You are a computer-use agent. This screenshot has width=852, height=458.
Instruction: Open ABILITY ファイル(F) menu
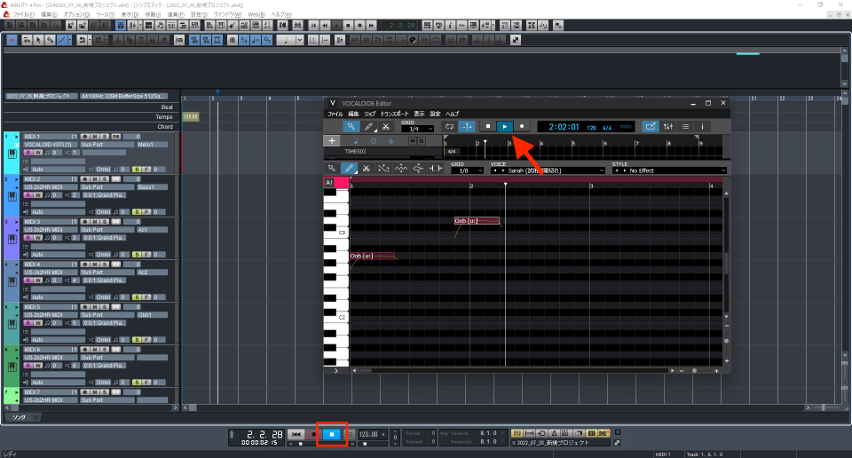[x=23, y=15]
